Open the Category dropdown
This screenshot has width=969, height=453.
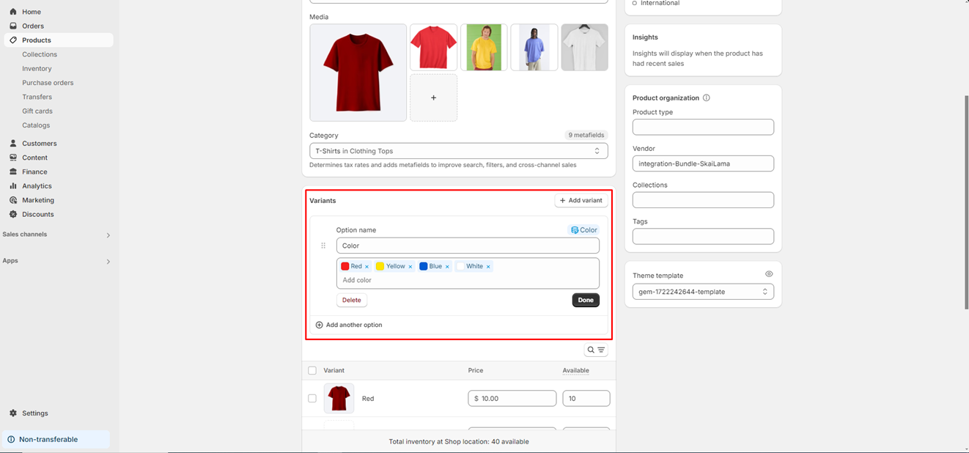[x=458, y=151]
